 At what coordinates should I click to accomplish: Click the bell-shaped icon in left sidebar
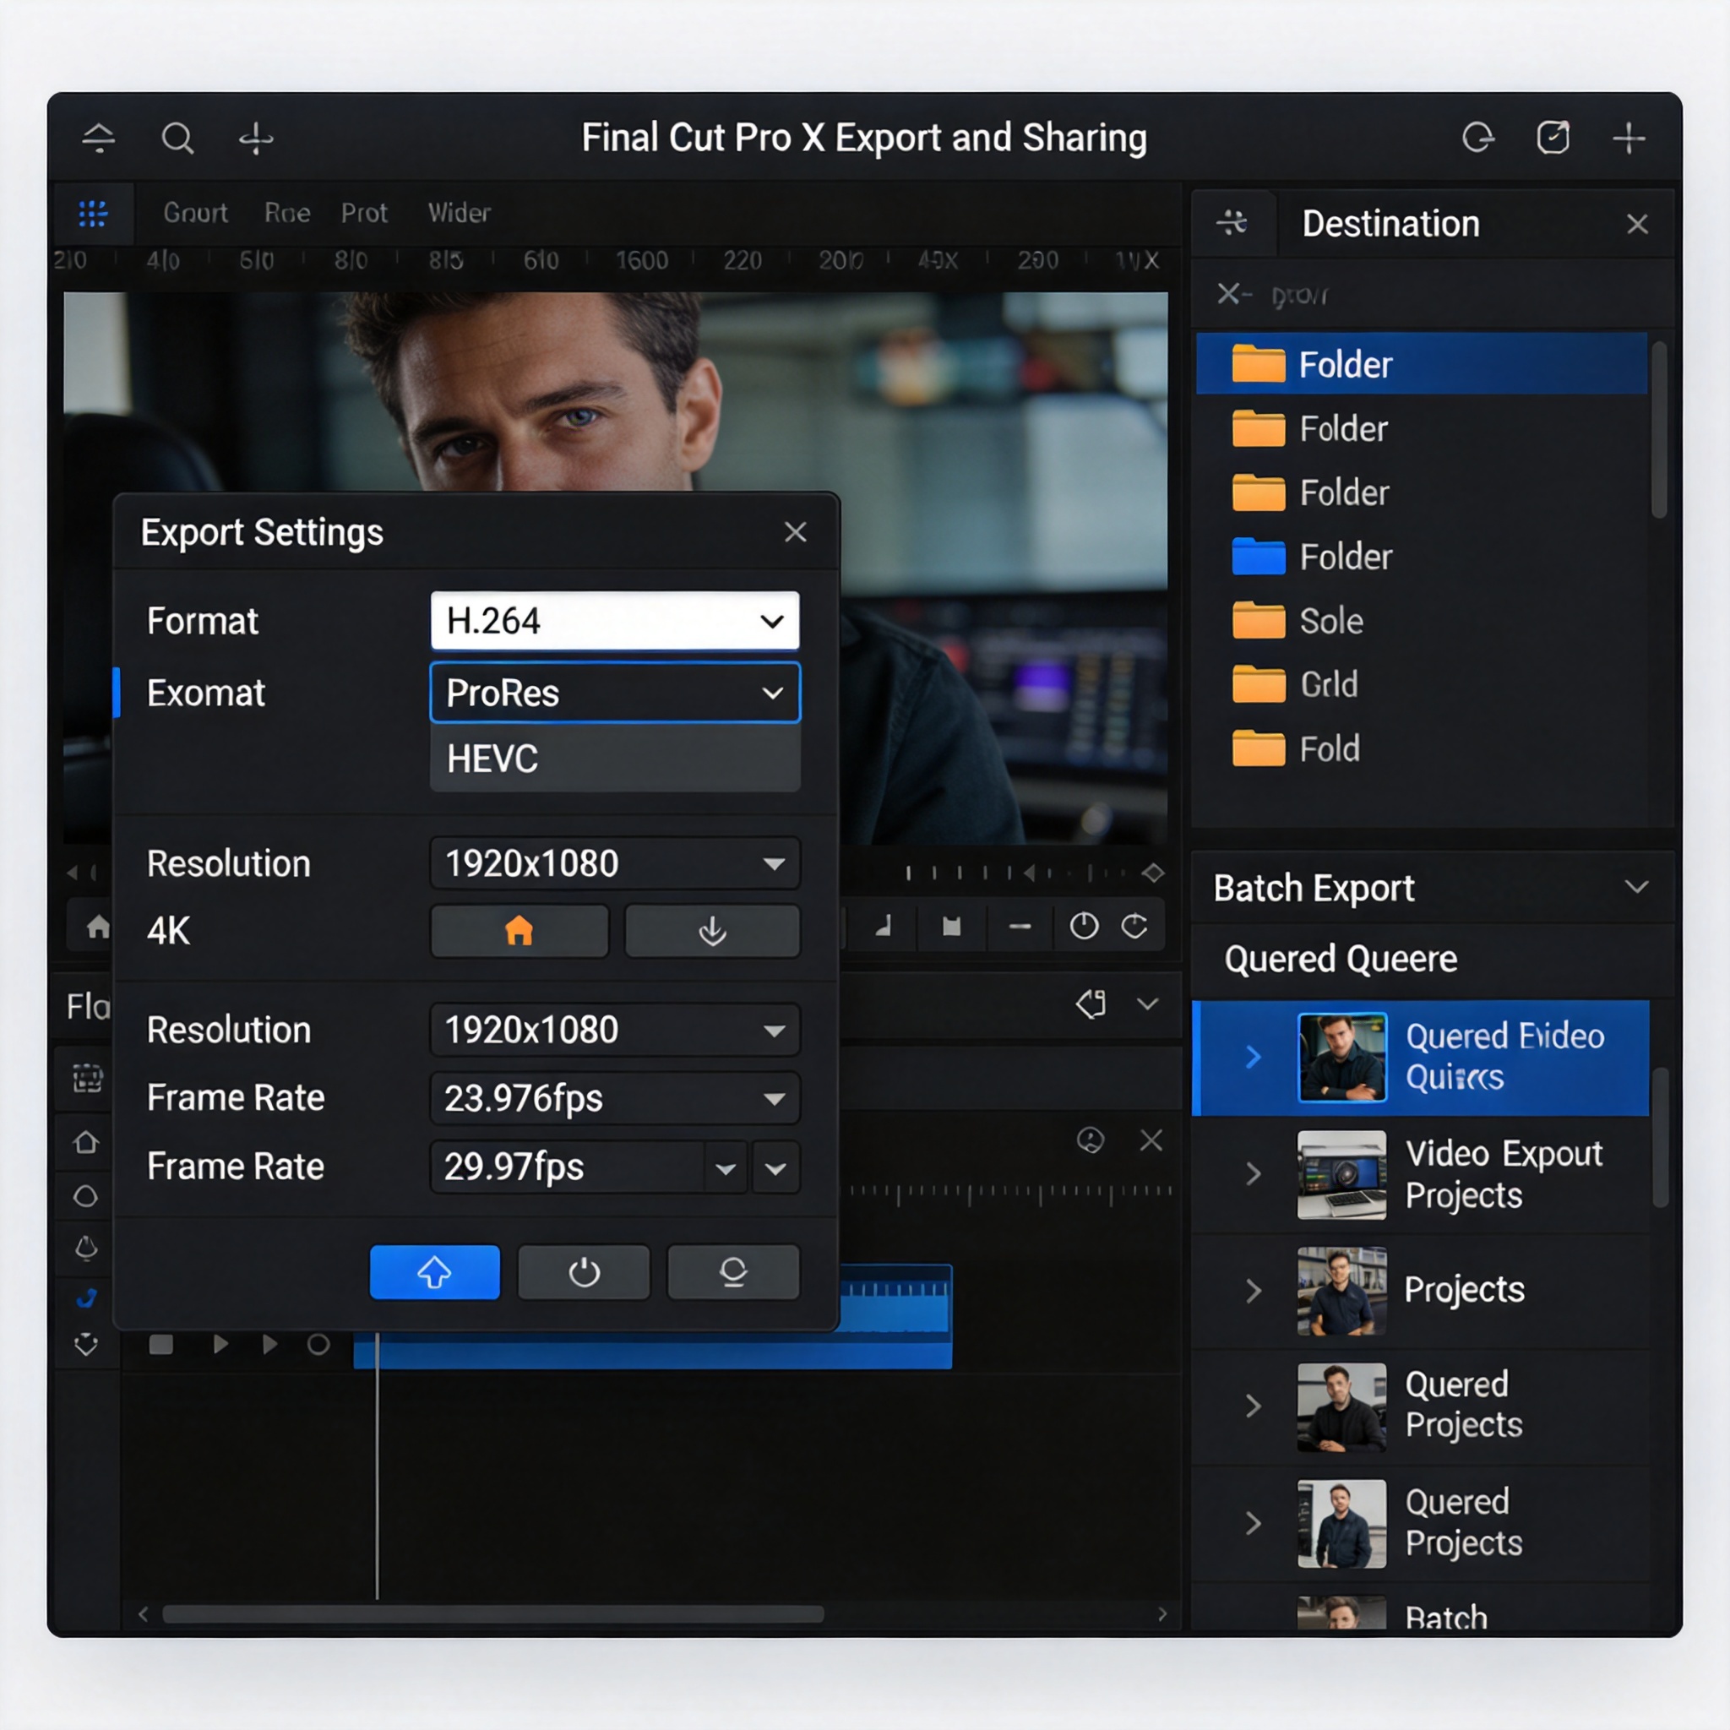pos(86,1248)
